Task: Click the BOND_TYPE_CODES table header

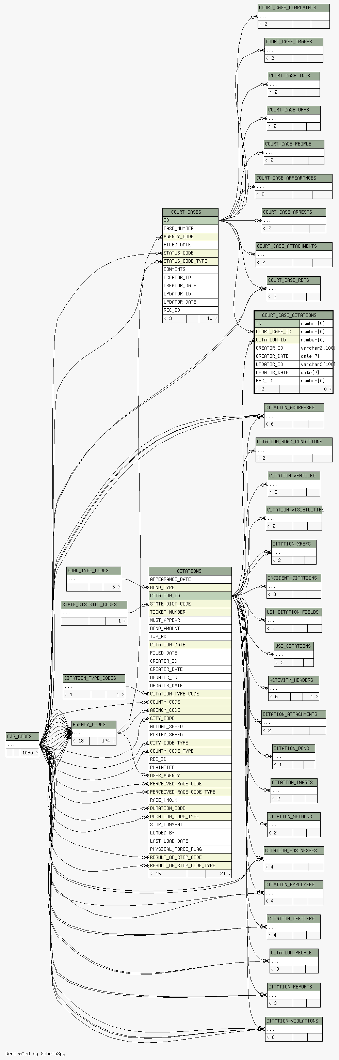Action: 93,571
